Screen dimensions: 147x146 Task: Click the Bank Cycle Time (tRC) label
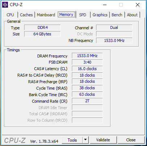click(x=48, y=95)
